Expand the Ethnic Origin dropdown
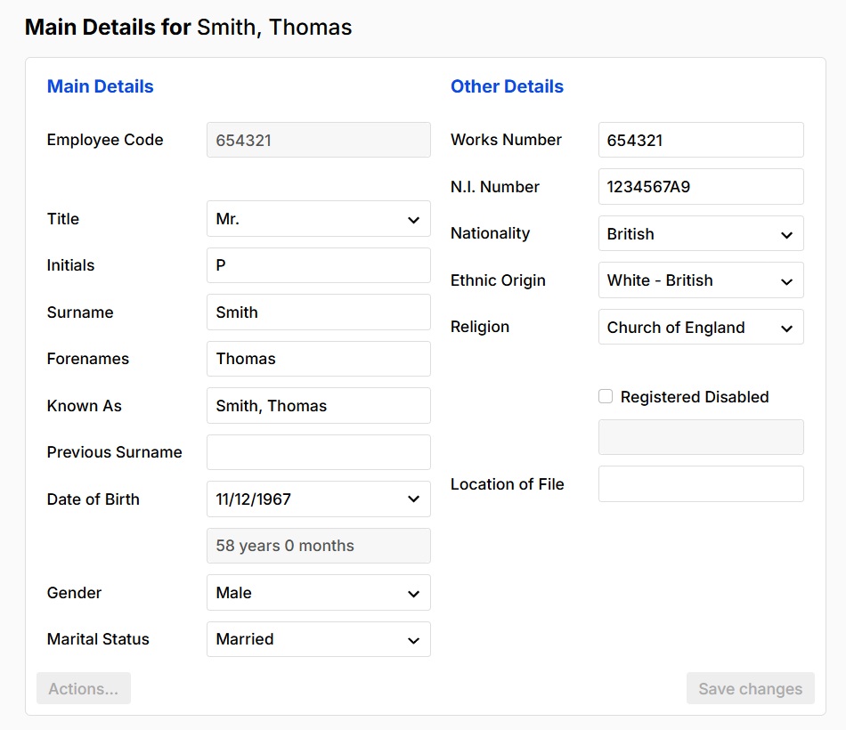846x730 pixels. point(700,280)
